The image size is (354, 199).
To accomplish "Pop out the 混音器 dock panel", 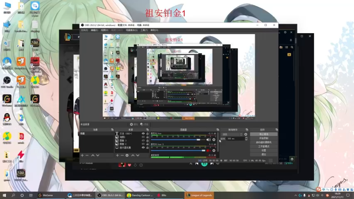I will (x=218, y=130).
